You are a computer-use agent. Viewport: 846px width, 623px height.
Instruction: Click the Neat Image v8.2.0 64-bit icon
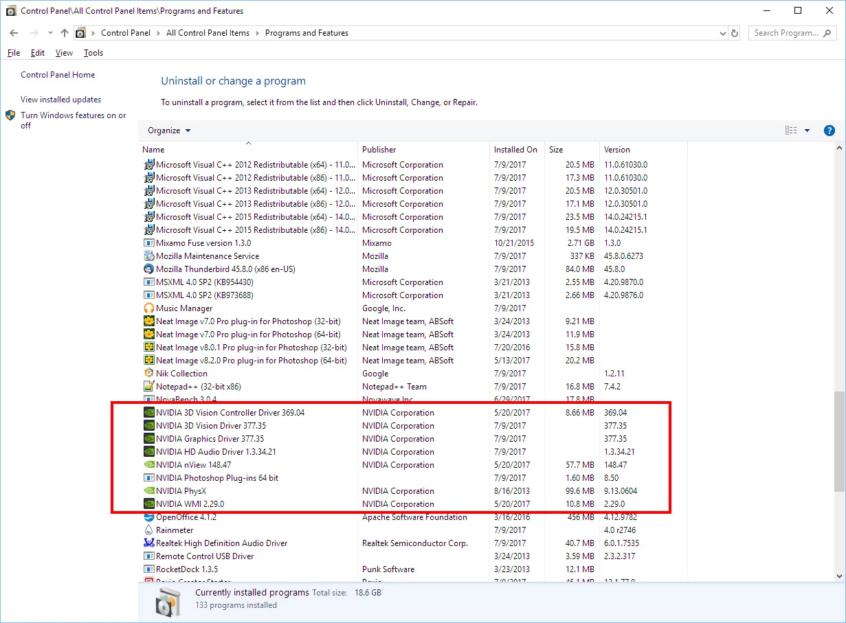(x=149, y=361)
